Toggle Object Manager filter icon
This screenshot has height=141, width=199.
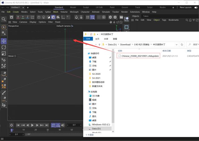point(194,20)
